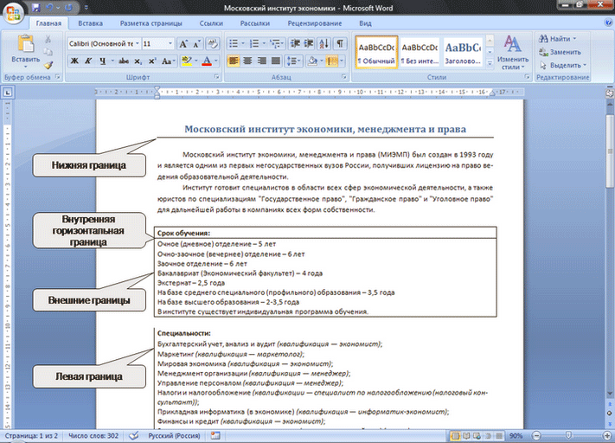Switch to Ссылки tab
The image size is (615, 443).
(x=211, y=23)
